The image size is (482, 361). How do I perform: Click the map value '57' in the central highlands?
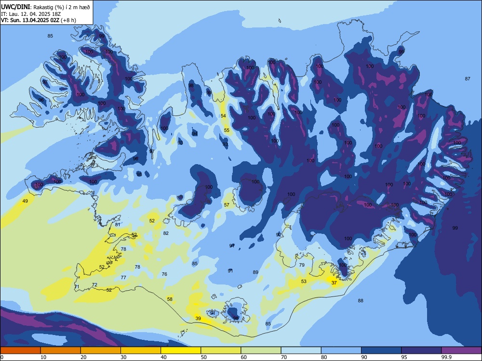coord(227,205)
